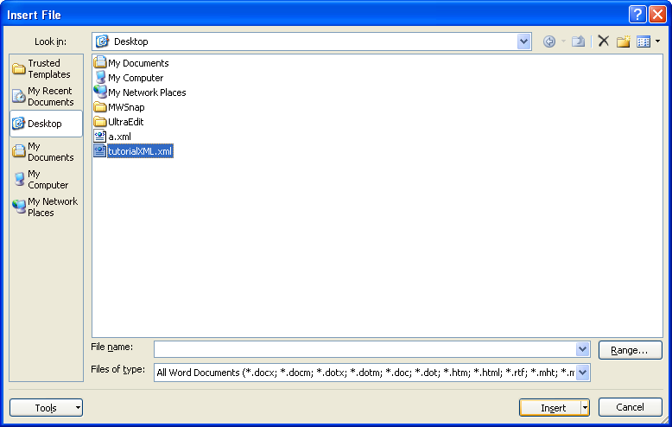This screenshot has width=672, height=427.
Task: Click the Delete X icon in toolbar
Action: [x=604, y=41]
